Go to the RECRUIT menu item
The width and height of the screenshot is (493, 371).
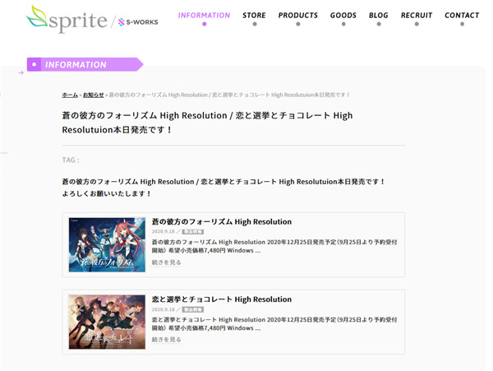(x=417, y=16)
